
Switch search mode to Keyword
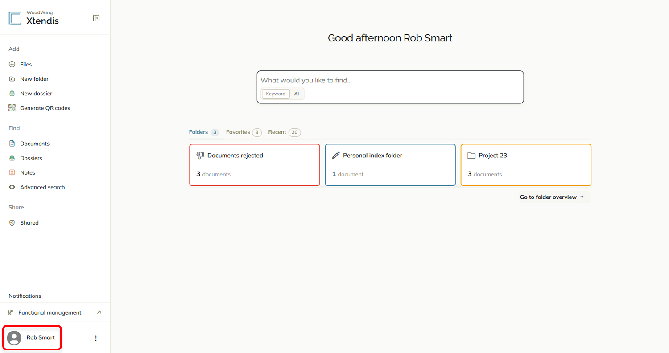276,94
